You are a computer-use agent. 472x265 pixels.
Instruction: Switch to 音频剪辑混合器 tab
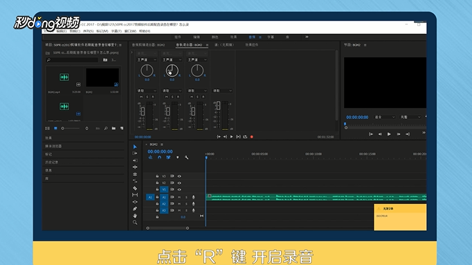[148, 45]
